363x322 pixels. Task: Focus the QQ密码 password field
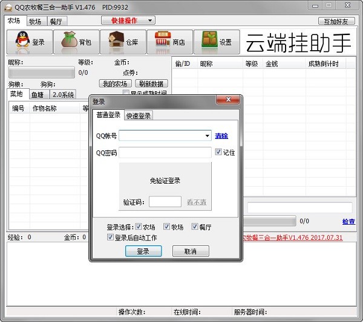[x=165, y=153]
